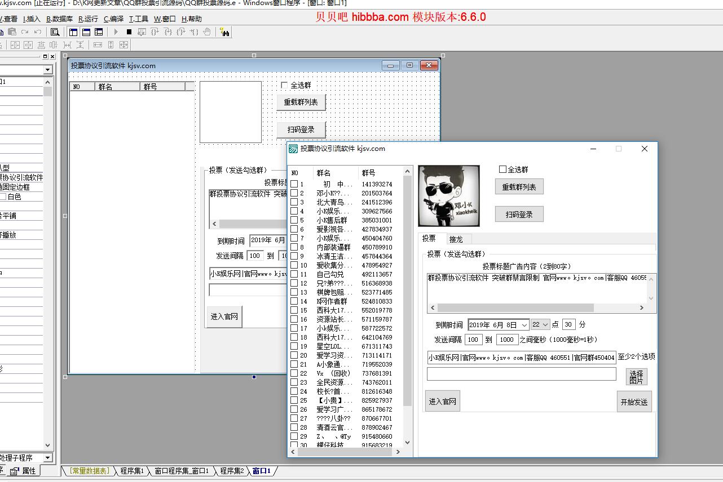Tick checkbox for 自己勾兑 row 11
Viewport: 723px width, 482px height.
pyautogui.click(x=294, y=274)
